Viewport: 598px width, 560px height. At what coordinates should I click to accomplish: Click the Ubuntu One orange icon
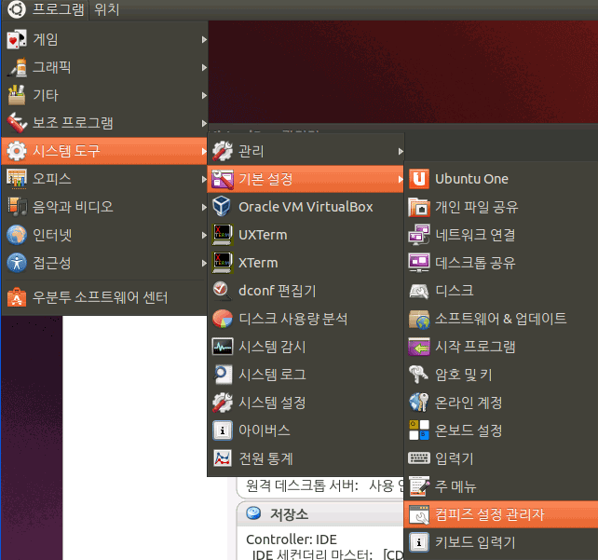tap(419, 179)
